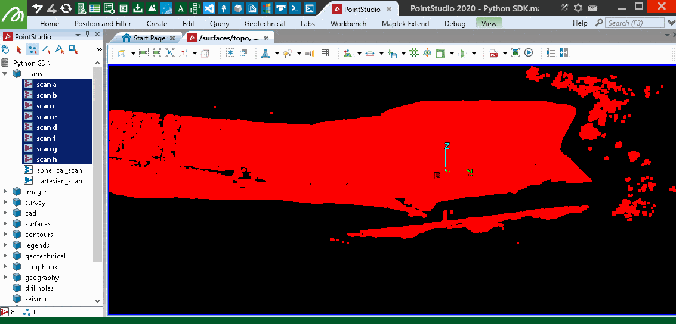Open the PointStudio title bar tab
The height and width of the screenshot is (324, 676).
[363, 9]
